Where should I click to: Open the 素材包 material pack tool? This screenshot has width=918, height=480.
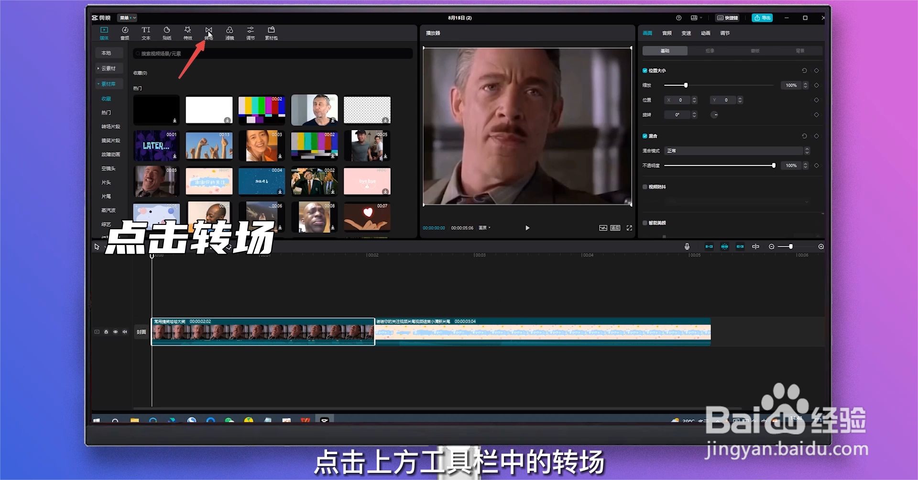[x=271, y=33]
